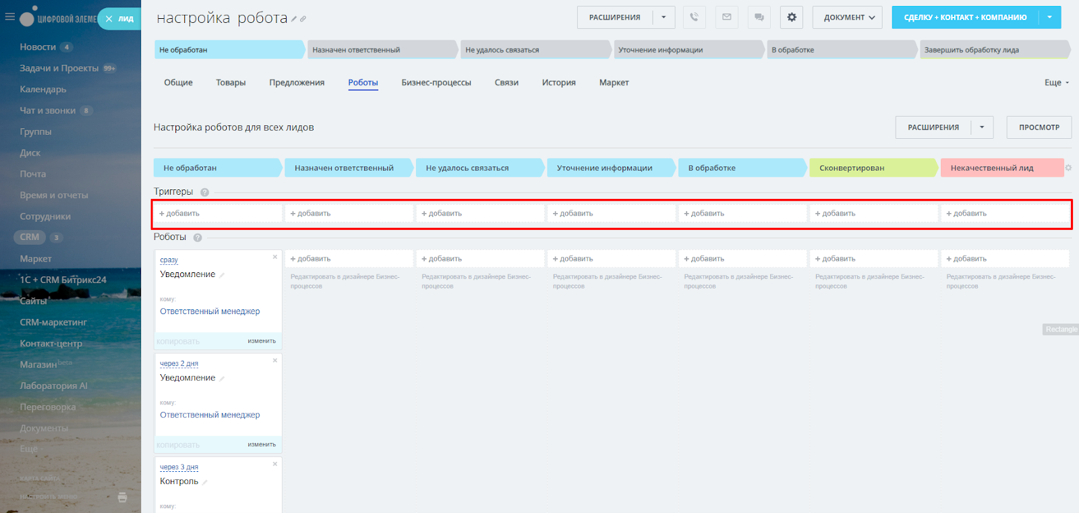Click изменить on the first Уведомление robot
This screenshot has height=513, width=1079.
click(262, 341)
